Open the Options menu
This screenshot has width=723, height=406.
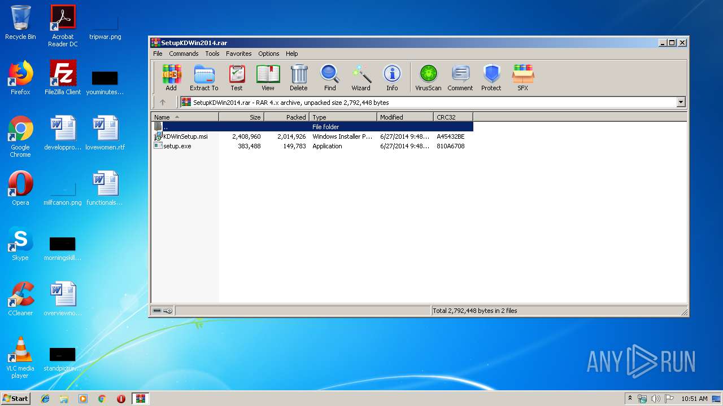click(x=269, y=54)
